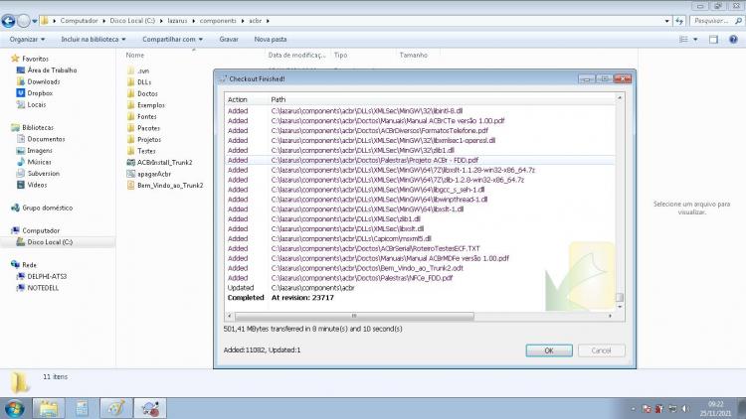Sort files by the Tipo column
The width and height of the screenshot is (746, 419).
pyautogui.click(x=340, y=56)
